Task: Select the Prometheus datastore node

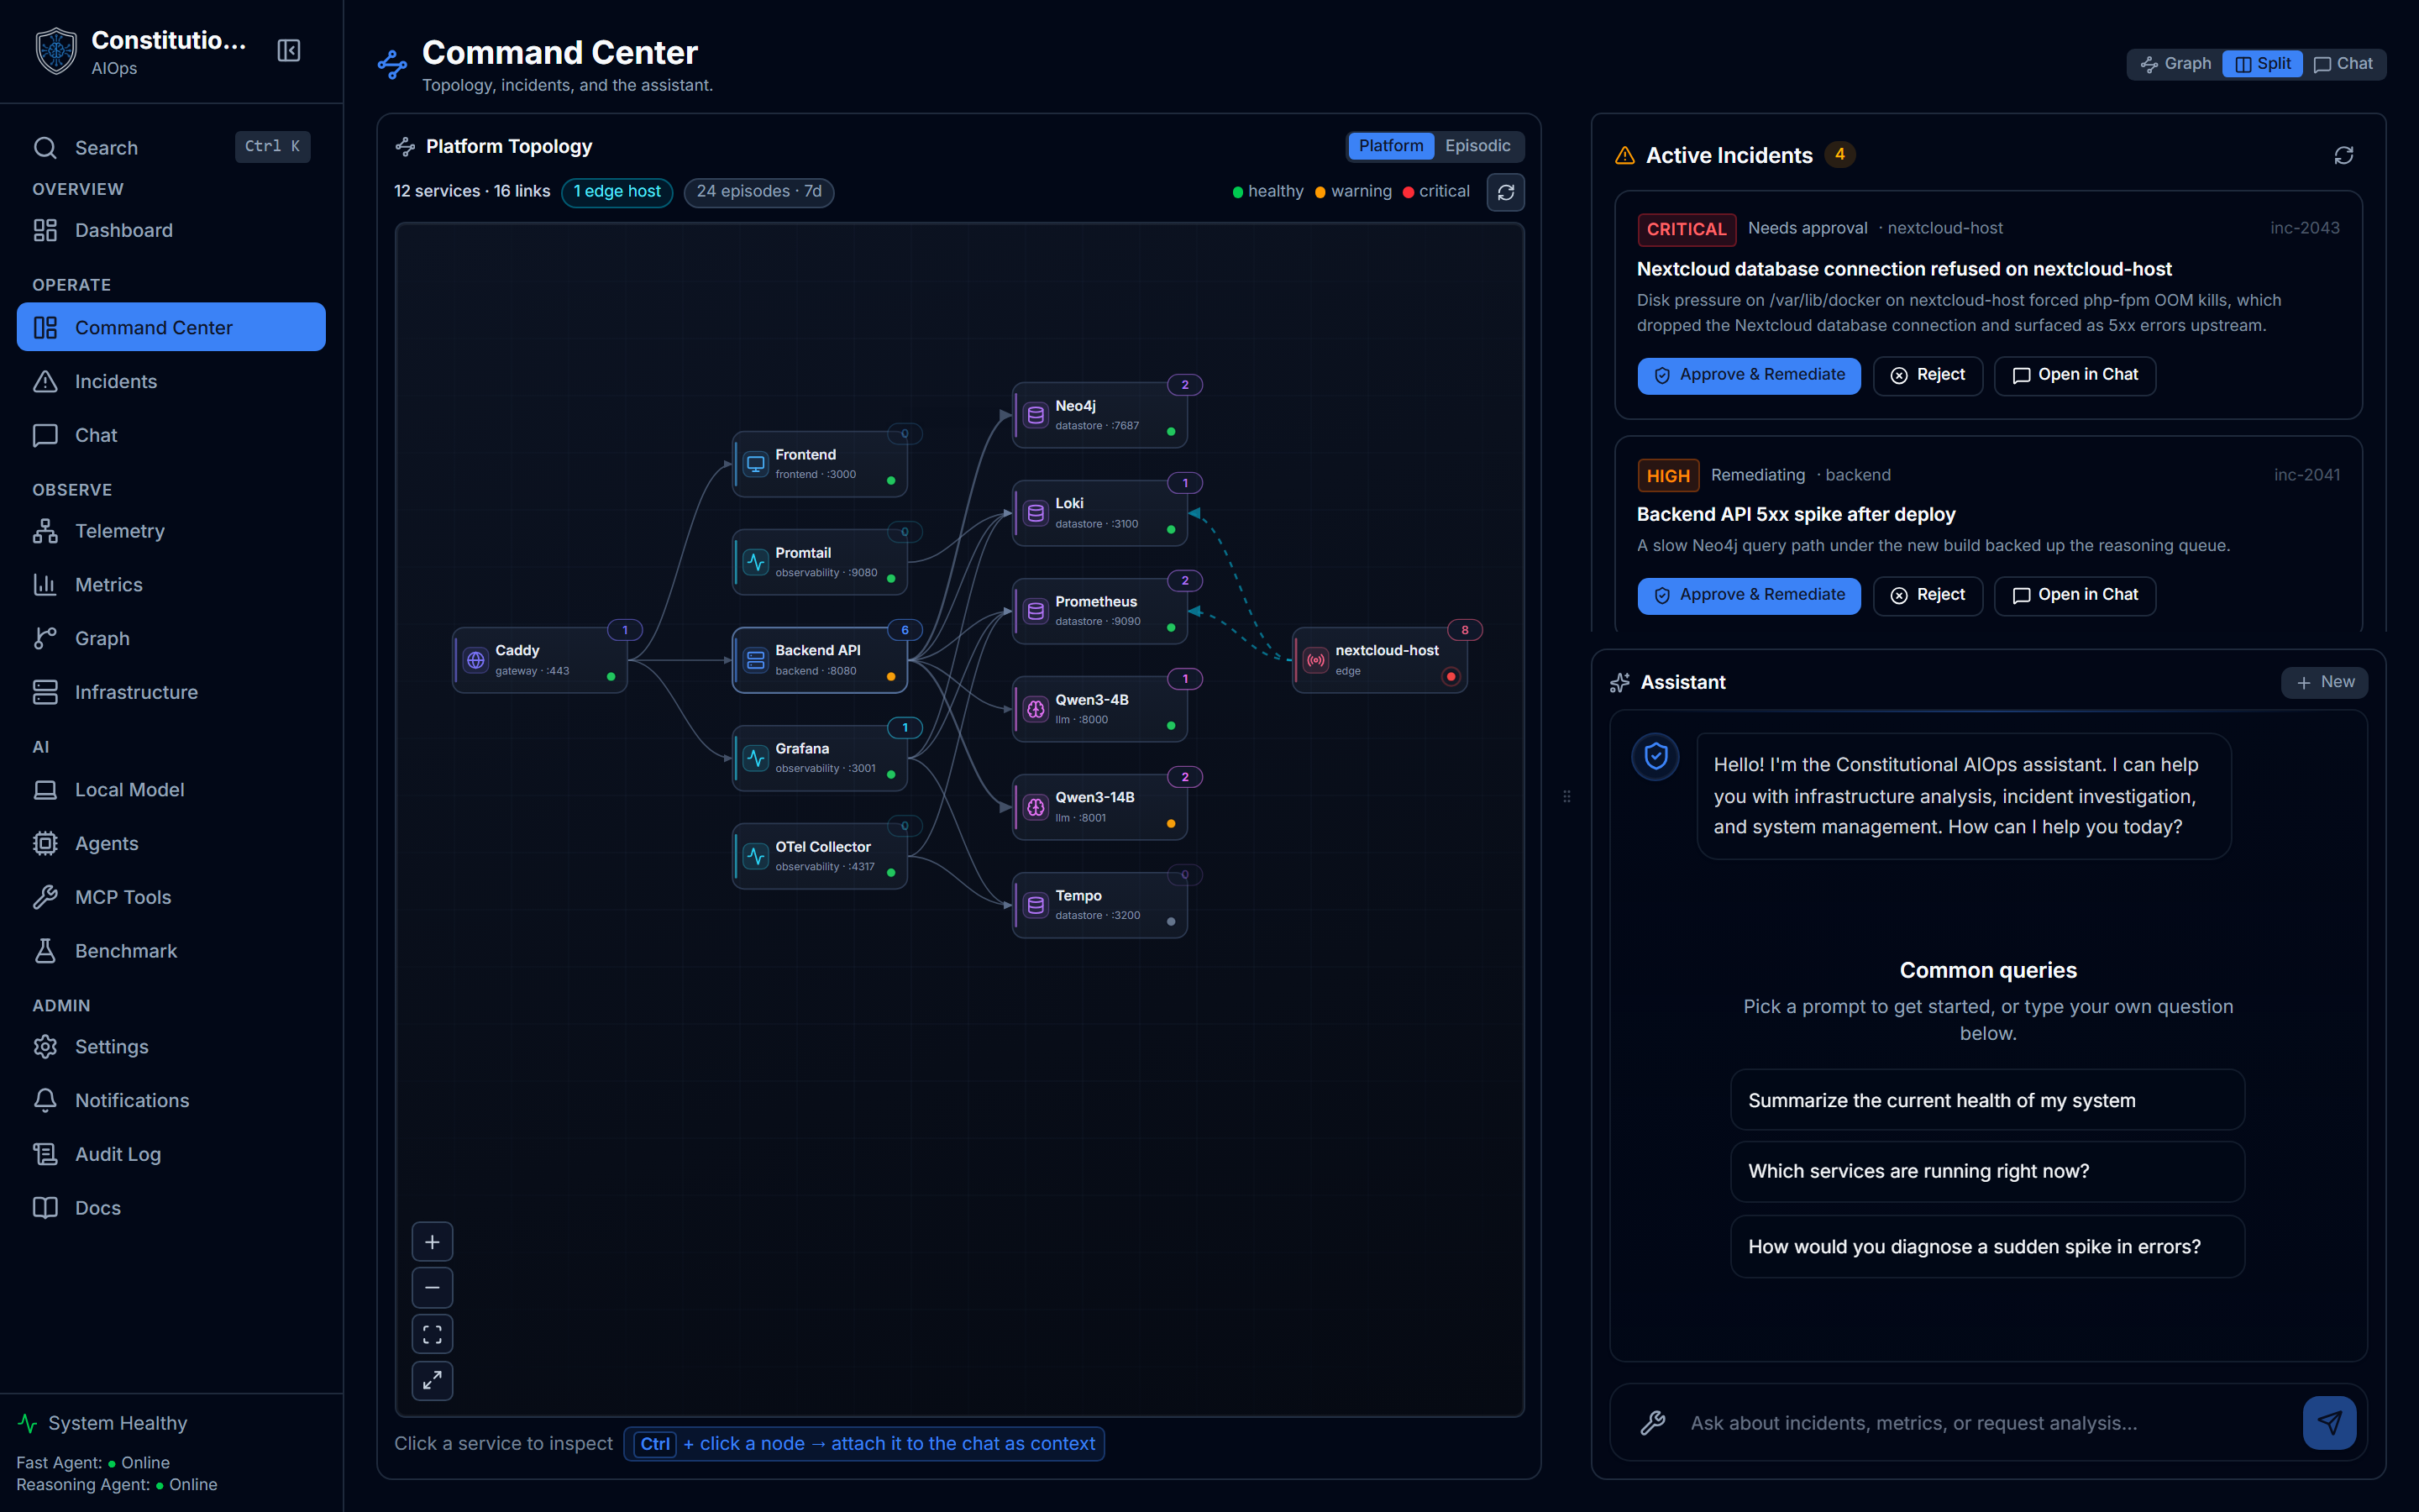Action: coord(1099,611)
